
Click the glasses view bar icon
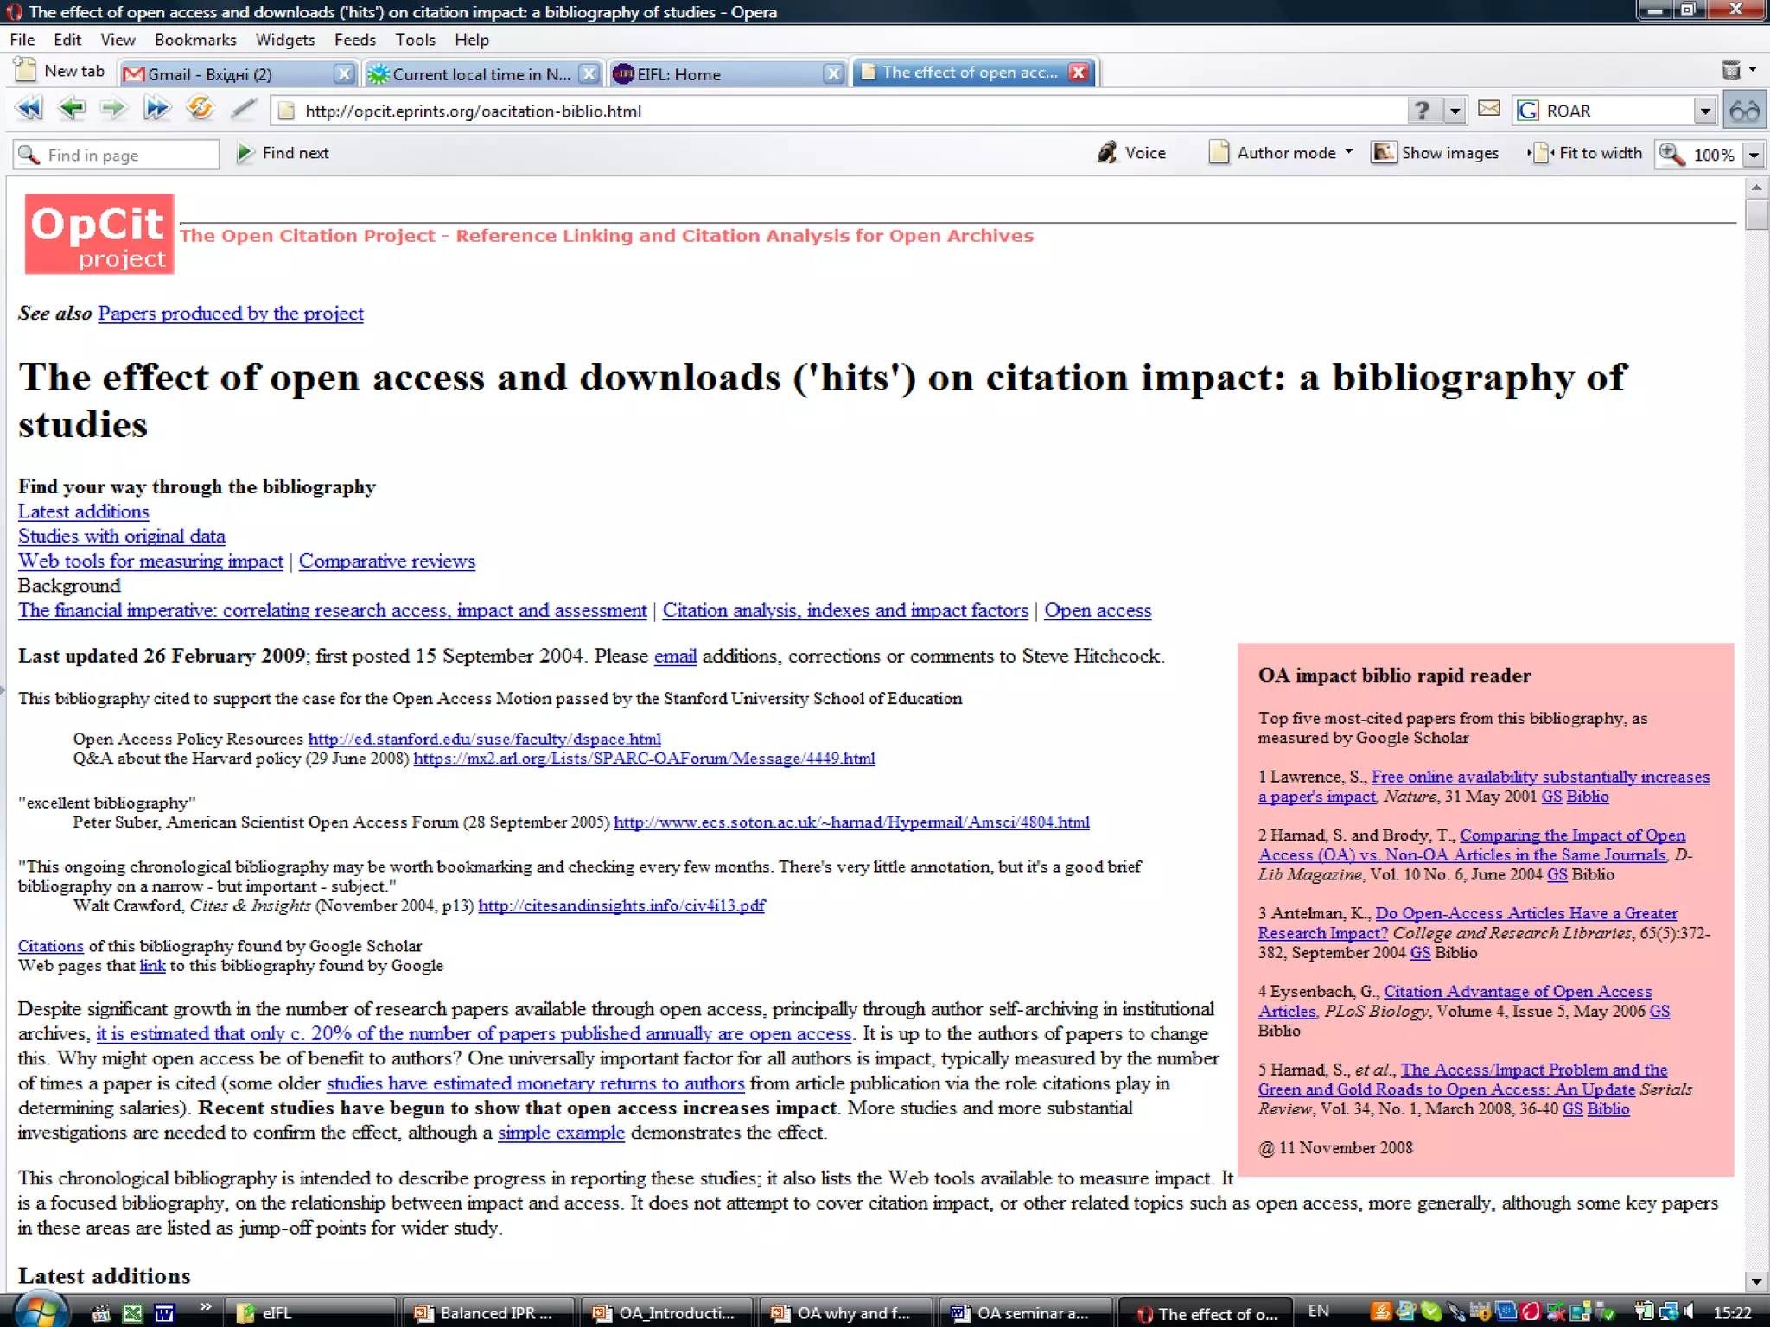click(1744, 111)
